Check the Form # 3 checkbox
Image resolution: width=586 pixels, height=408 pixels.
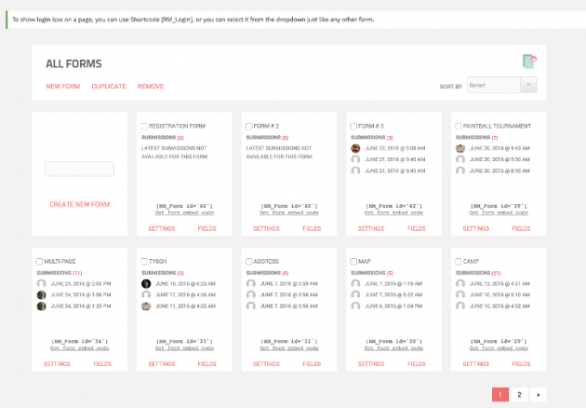point(353,126)
